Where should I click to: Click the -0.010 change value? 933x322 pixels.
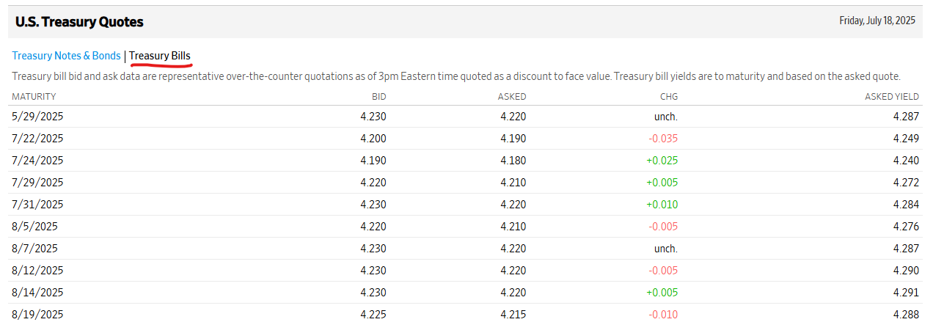click(662, 314)
